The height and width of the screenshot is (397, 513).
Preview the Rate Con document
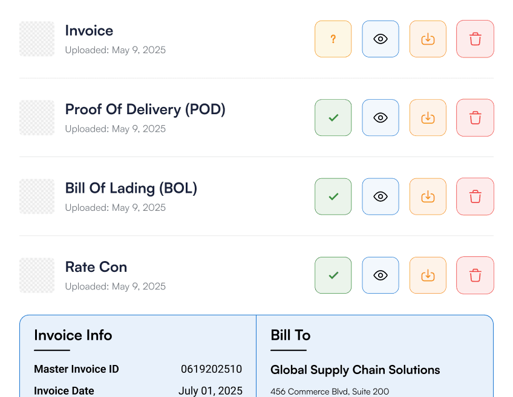click(x=380, y=275)
